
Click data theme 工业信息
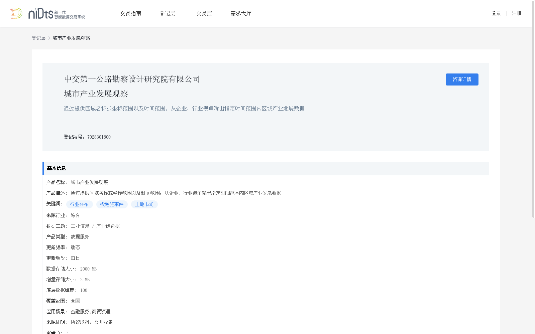[80, 226]
